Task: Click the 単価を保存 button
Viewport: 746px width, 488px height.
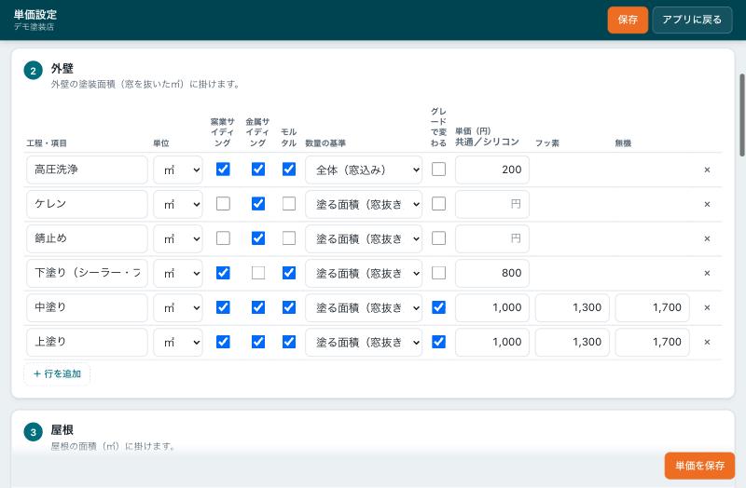Action: click(x=700, y=466)
